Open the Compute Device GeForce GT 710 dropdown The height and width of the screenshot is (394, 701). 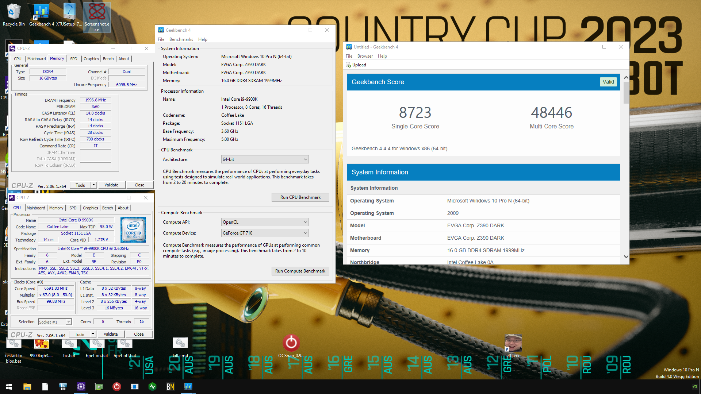pyautogui.click(x=265, y=233)
